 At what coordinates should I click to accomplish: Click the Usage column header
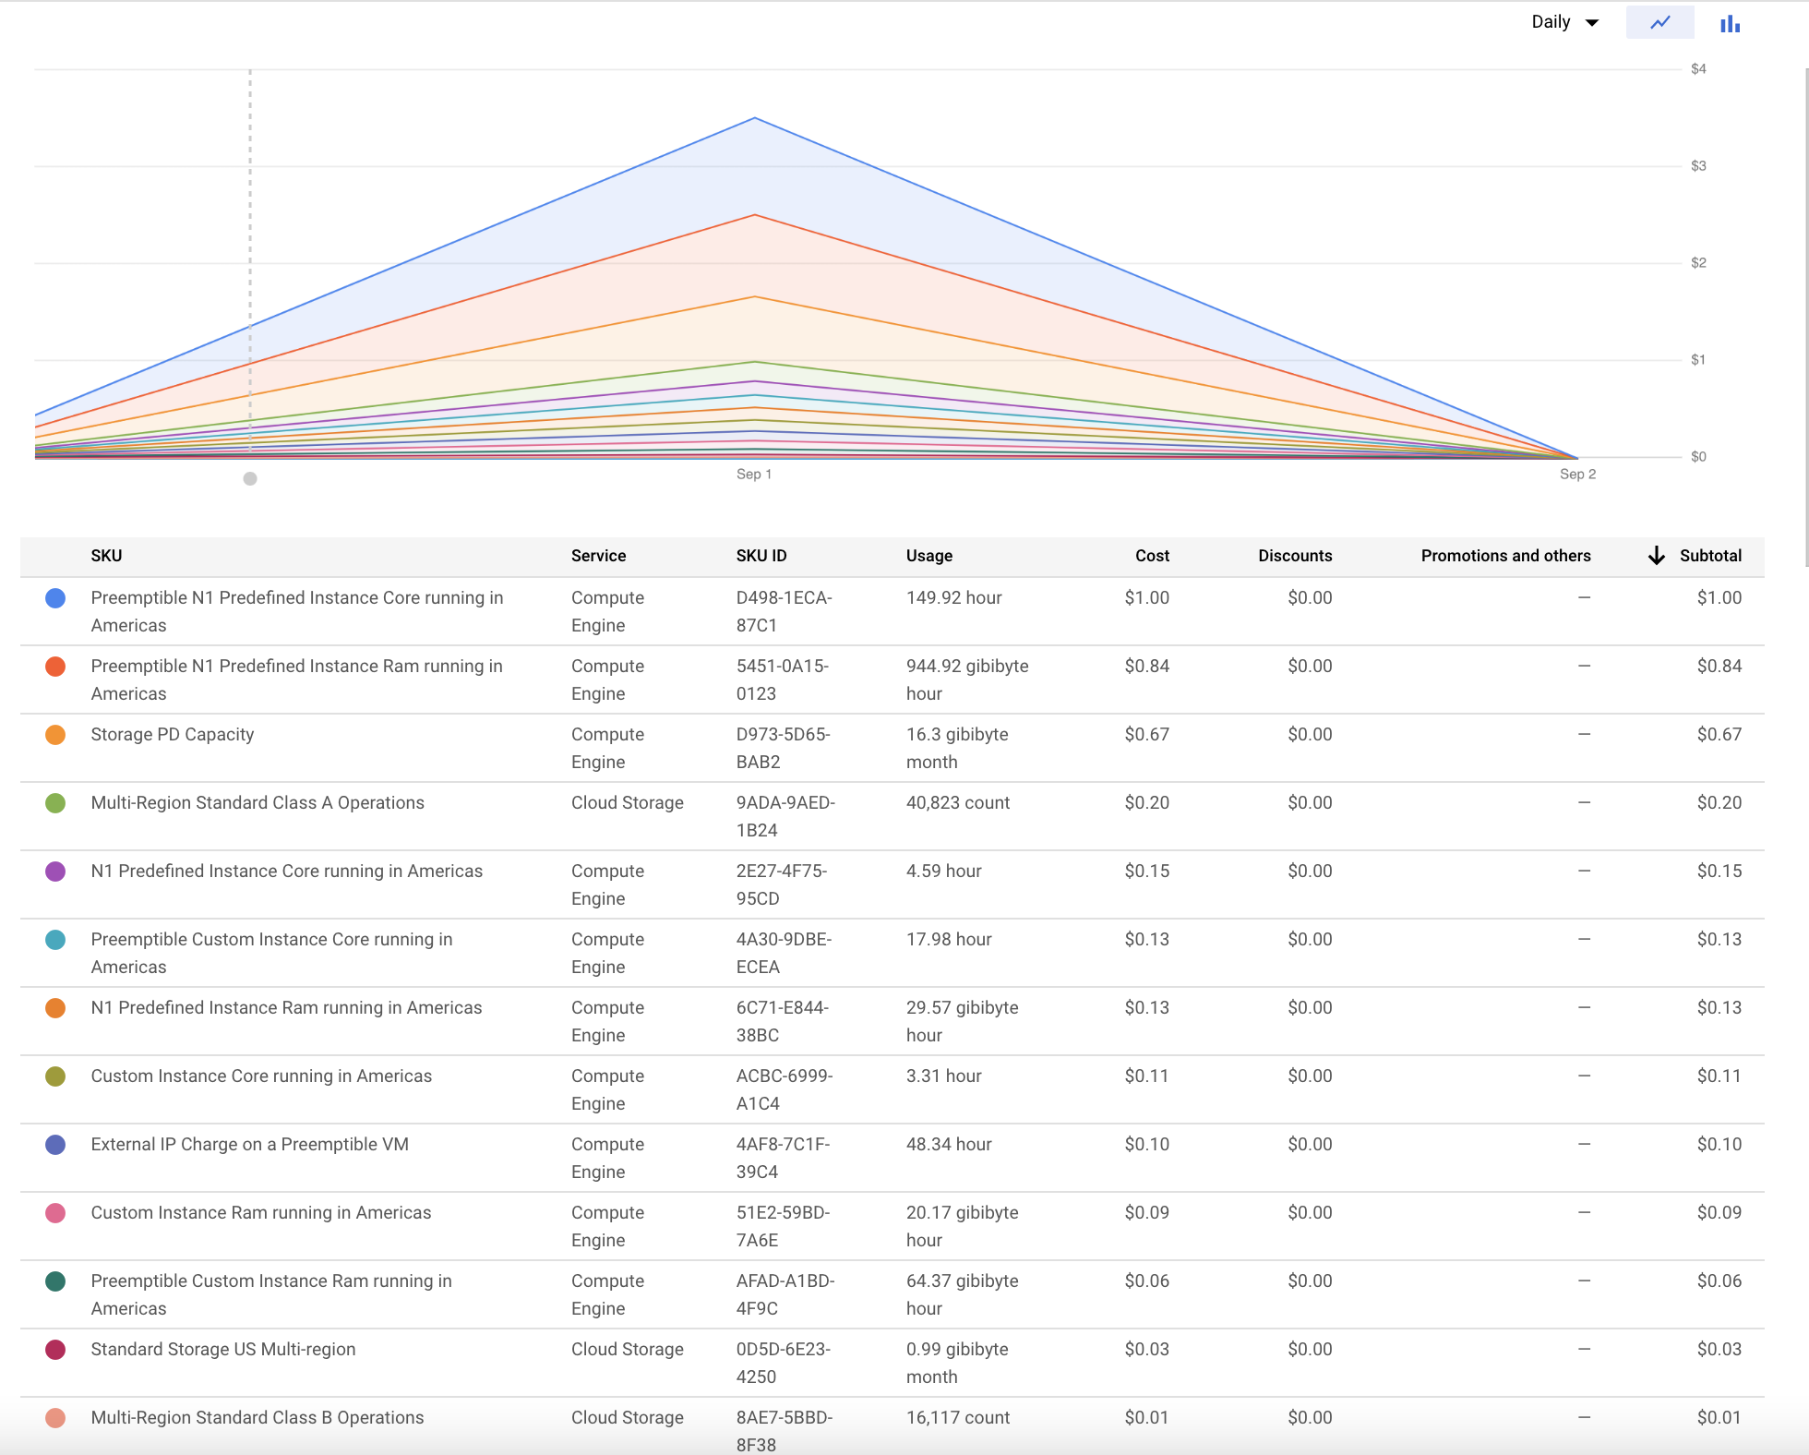(x=929, y=556)
